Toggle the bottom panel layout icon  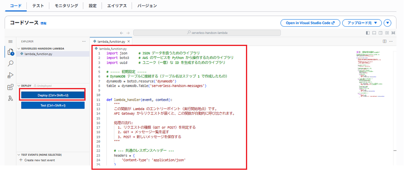[374, 33]
